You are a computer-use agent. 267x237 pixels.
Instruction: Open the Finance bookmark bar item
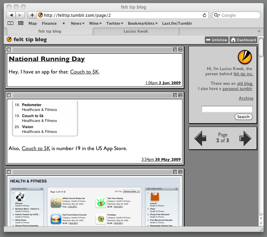pyautogui.click(x=49, y=23)
